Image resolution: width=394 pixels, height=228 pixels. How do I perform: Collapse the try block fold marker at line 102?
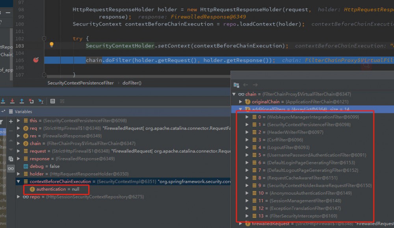pos(44,39)
